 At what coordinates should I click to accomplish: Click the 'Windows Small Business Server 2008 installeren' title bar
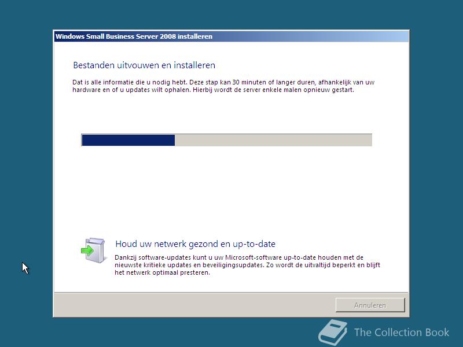coord(231,36)
